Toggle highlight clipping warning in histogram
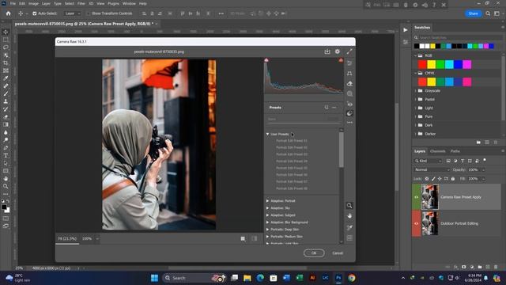 pos(341,60)
